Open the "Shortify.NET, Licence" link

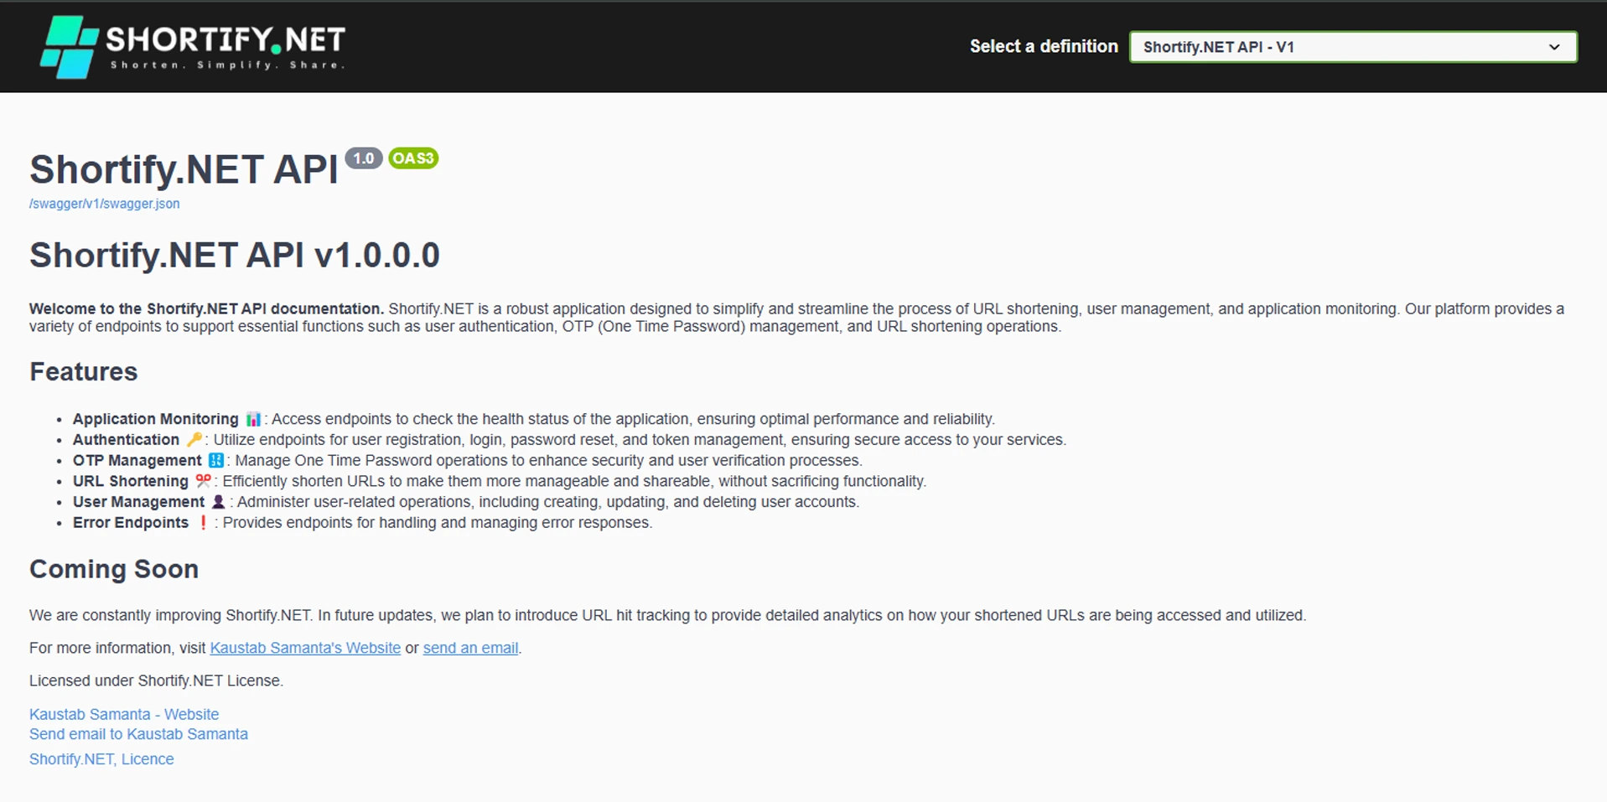tap(101, 759)
